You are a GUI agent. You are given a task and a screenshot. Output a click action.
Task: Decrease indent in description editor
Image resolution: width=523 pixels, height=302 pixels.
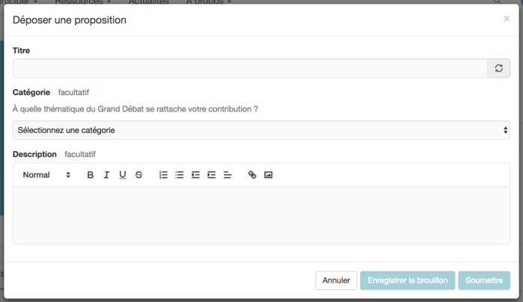195,175
